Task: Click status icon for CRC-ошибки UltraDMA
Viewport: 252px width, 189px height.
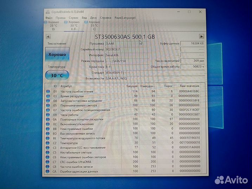Action: click(47, 162)
